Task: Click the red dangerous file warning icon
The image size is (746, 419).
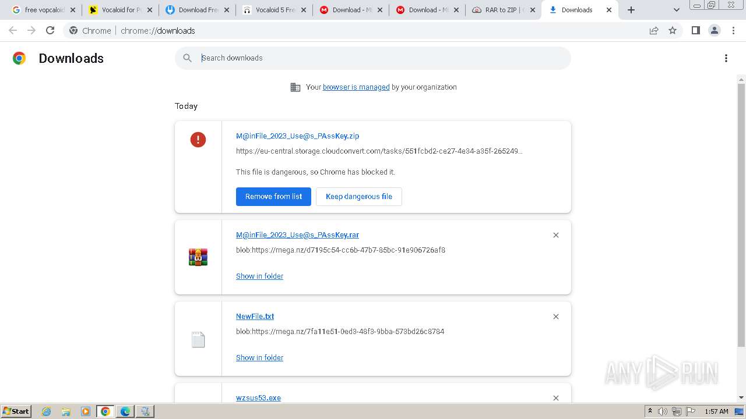Action: [x=198, y=139]
